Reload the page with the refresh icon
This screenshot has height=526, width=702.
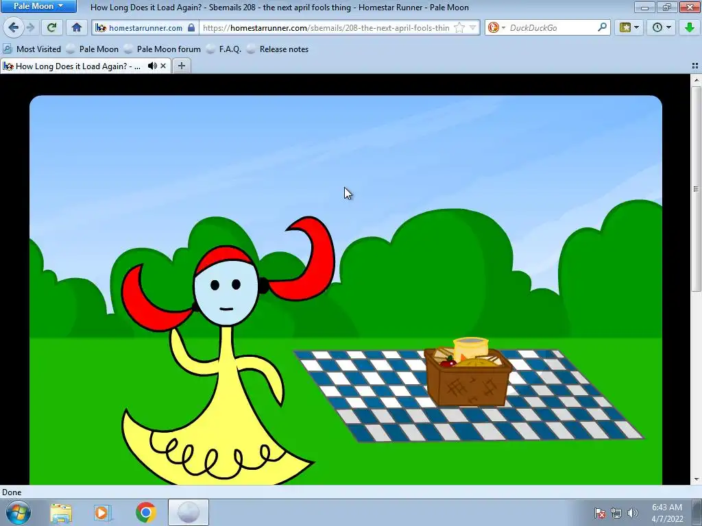[x=51, y=27]
